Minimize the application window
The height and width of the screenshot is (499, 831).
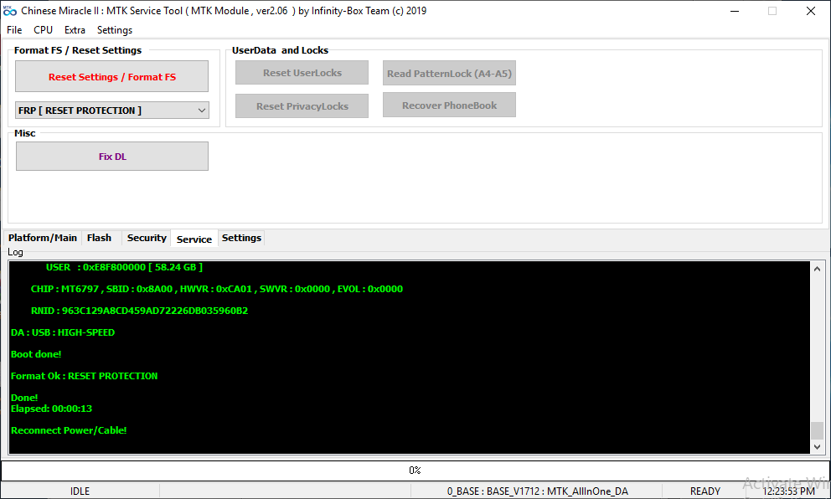(735, 11)
